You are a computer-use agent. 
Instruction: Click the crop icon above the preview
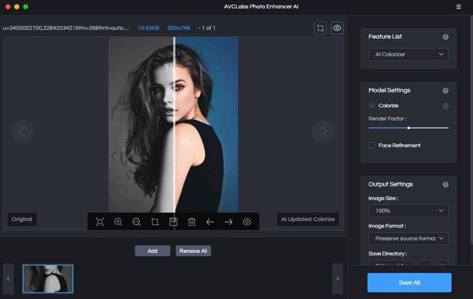click(320, 28)
